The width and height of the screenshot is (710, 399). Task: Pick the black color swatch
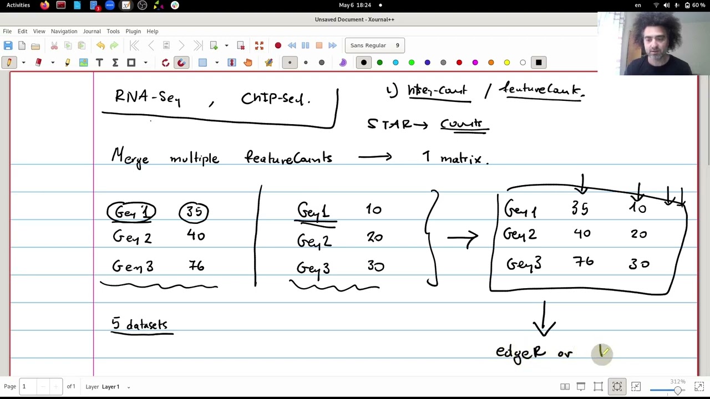364,63
